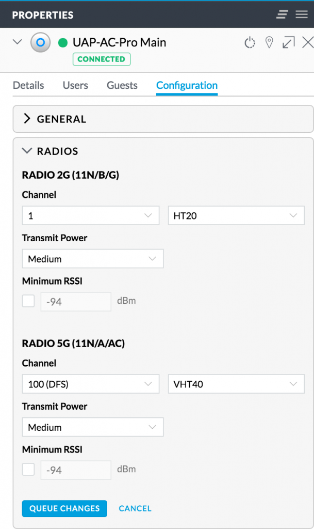Click the UAP-AC-Pro access point device icon
314x529 pixels.
tap(40, 43)
